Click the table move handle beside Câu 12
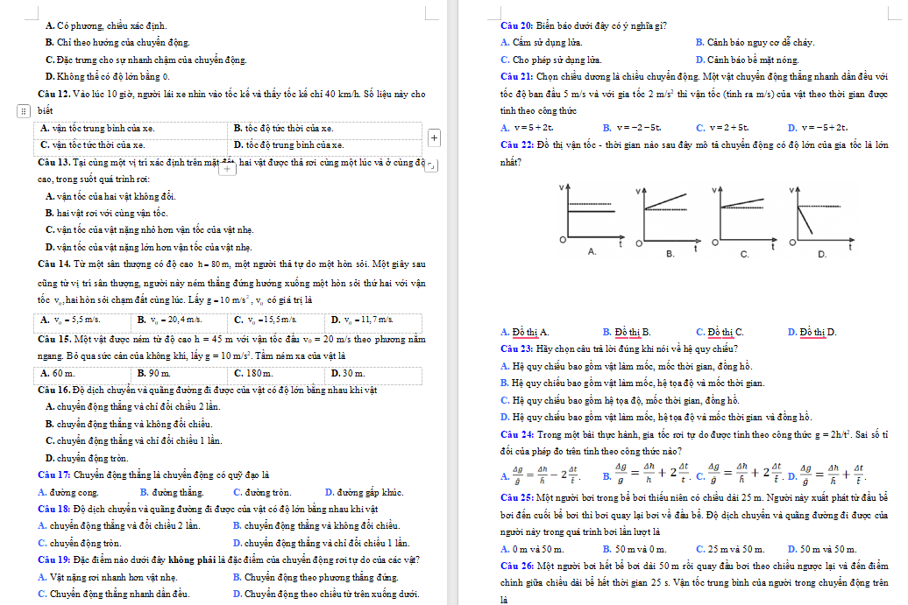This screenshot has width=908, height=605. click(x=23, y=111)
